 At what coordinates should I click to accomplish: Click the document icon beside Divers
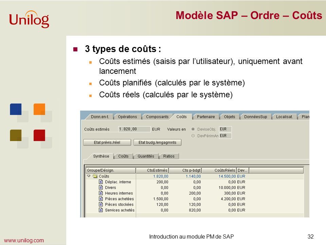click(101, 187)
